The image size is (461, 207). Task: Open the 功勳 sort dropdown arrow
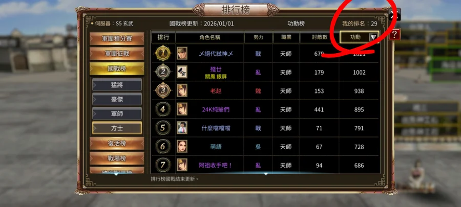tap(373, 37)
